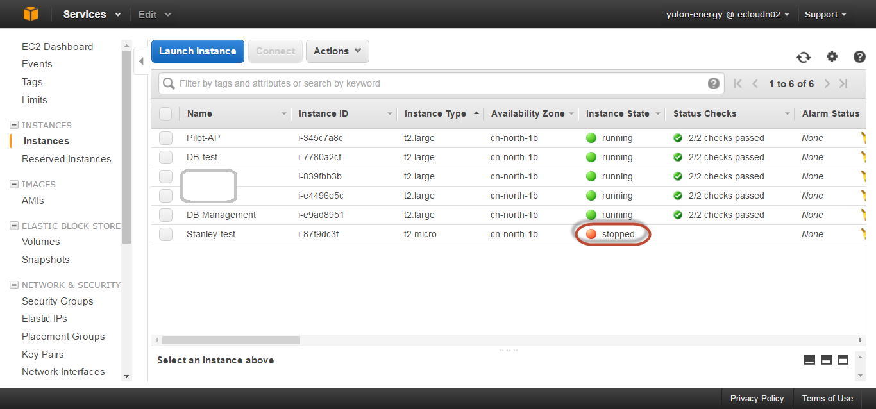Open the Actions dropdown menu

(x=337, y=51)
